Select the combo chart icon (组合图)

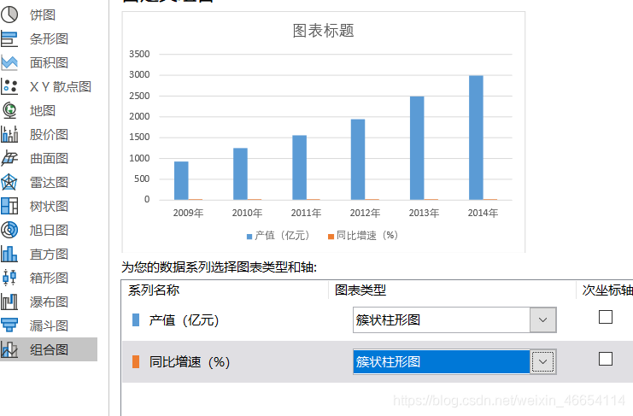click(9, 349)
